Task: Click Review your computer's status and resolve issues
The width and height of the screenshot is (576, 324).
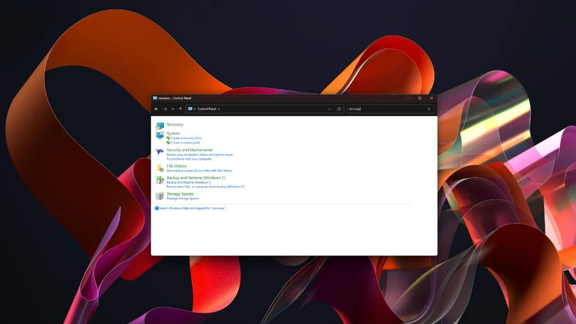Action: [x=200, y=155]
